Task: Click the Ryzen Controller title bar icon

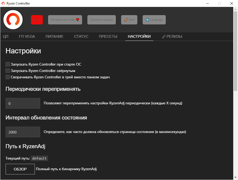Action: [x=3, y=3]
